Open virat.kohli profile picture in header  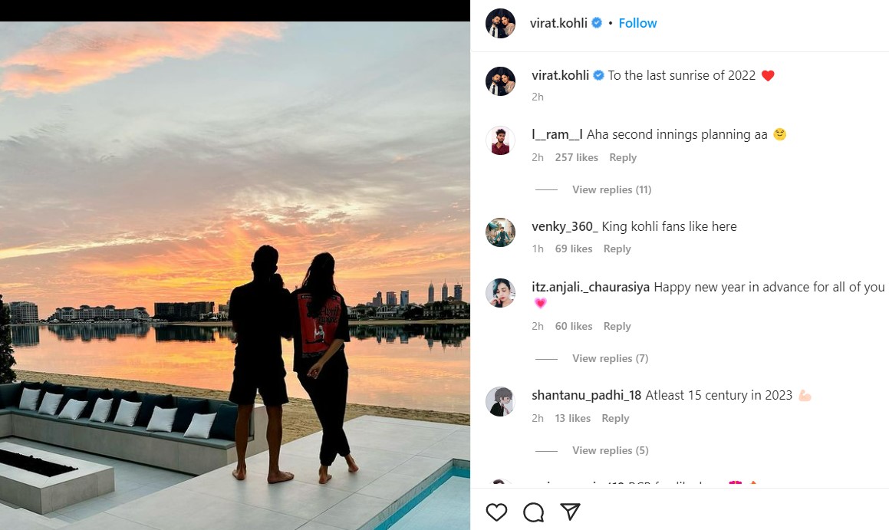click(x=500, y=23)
